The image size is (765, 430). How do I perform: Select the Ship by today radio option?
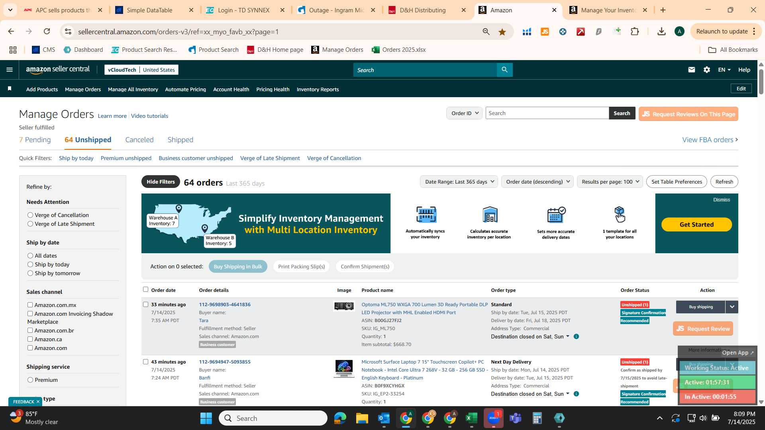click(x=30, y=264)
